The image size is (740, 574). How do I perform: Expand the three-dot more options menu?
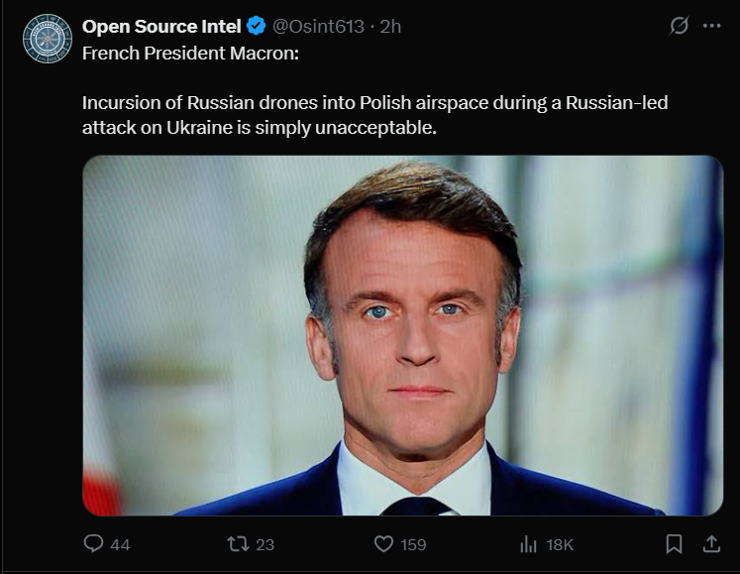click(x=711, y=27)
